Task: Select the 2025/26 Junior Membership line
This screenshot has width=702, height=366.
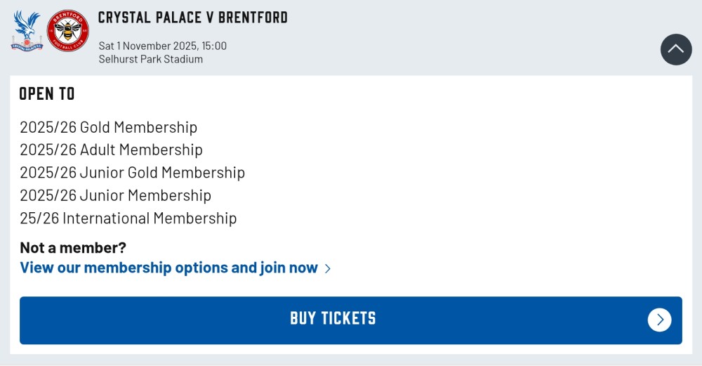Action: click(x=115, y=195)
